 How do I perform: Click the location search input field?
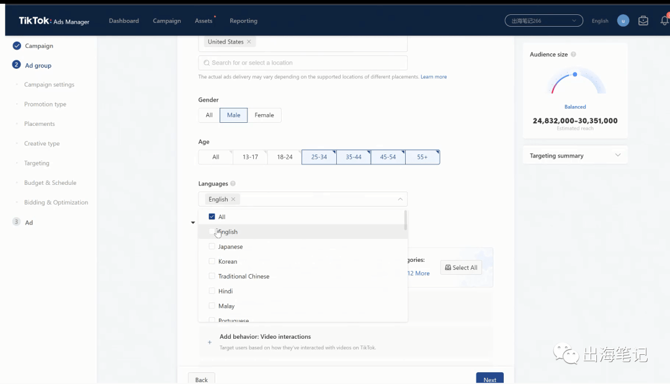pyautogui.click(x=303, y=63)
